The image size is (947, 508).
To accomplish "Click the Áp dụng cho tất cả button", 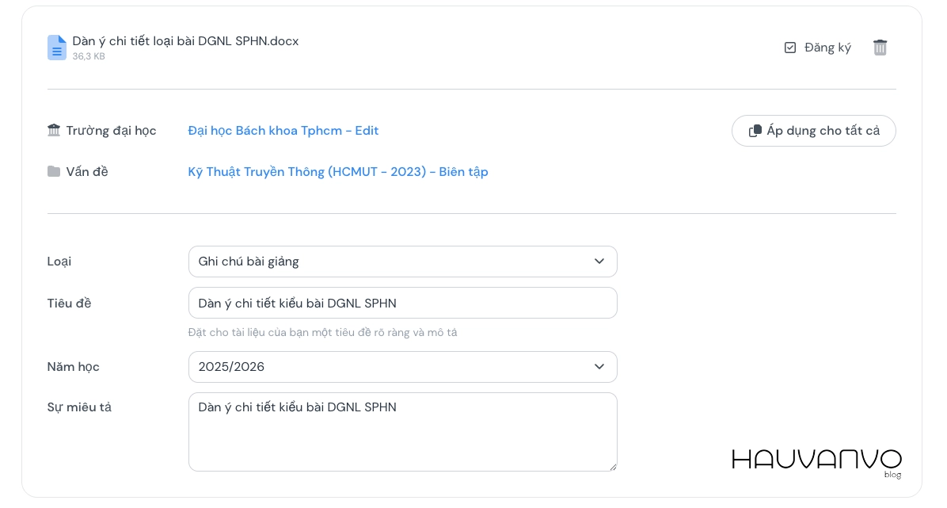I will (813, 131).
